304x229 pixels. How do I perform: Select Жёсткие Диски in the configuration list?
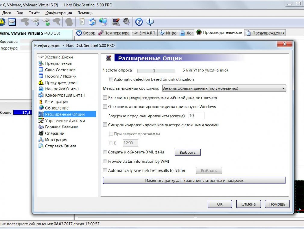click(x=59, y=57)
